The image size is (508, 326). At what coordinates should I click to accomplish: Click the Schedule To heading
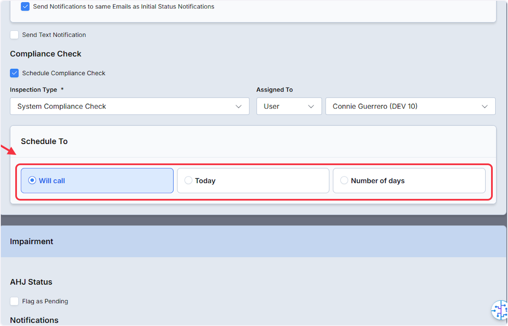click(44, 141)
